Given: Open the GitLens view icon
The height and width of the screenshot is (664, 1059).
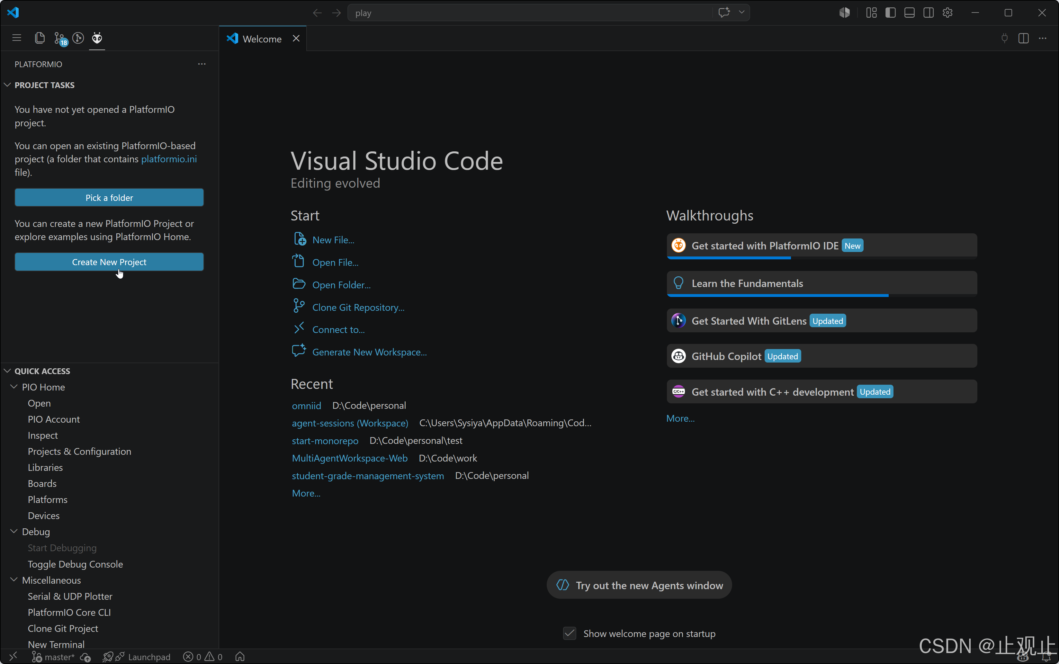Looking at the screenshot, I should coord(78,38).
